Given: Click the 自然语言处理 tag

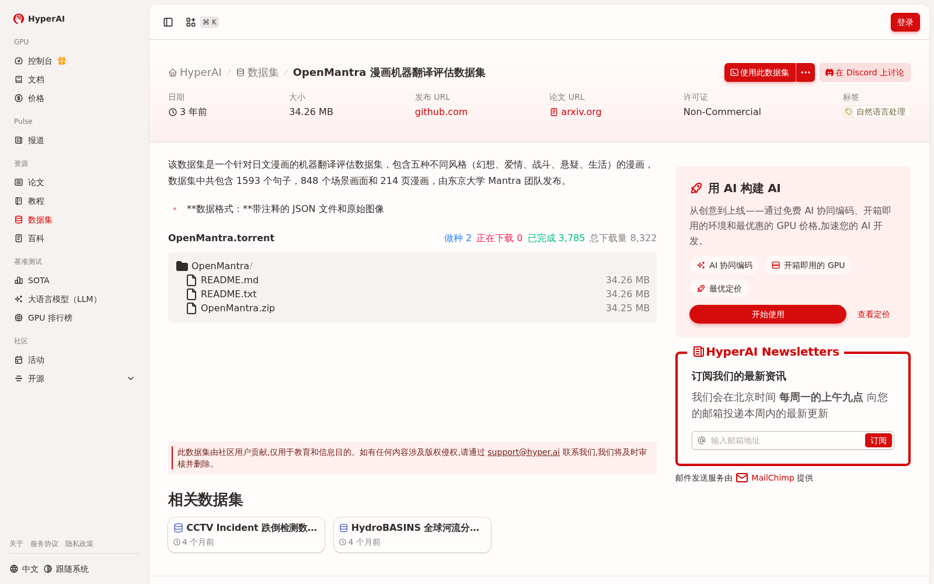Looking at the screenshot, I should pyautogui.click(x=876, y=112).
